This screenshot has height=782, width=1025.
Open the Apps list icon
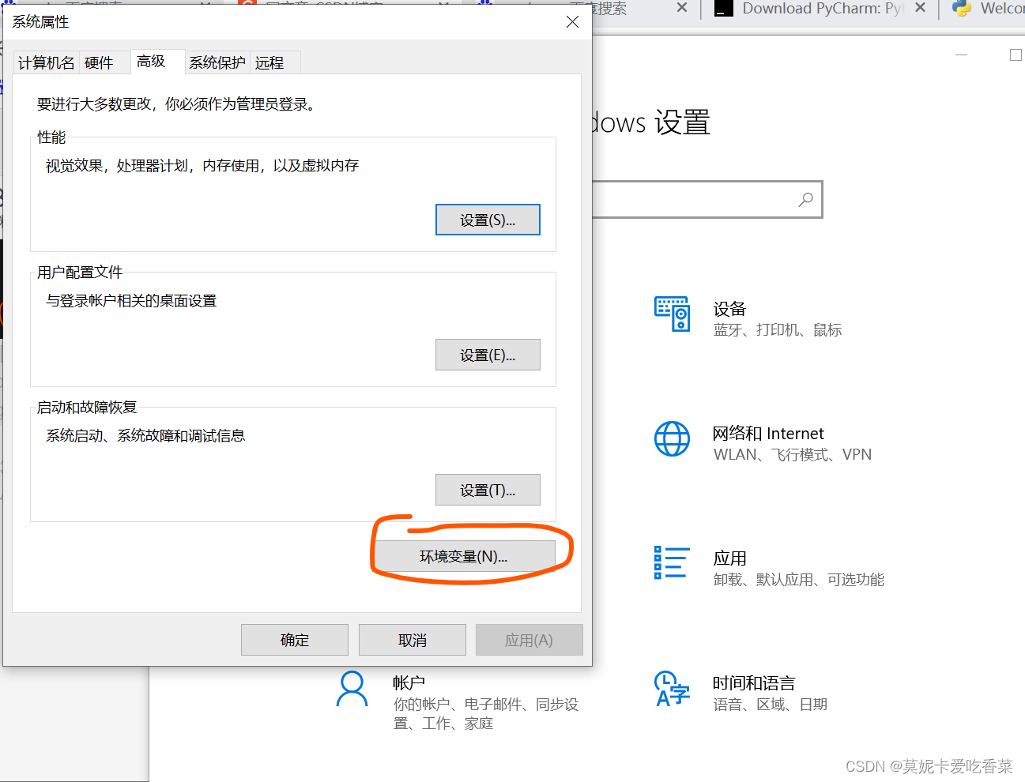click(672, 562)
